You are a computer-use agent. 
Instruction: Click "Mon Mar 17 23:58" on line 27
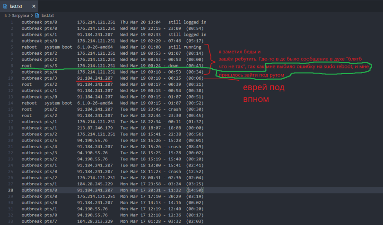(140, 184)
